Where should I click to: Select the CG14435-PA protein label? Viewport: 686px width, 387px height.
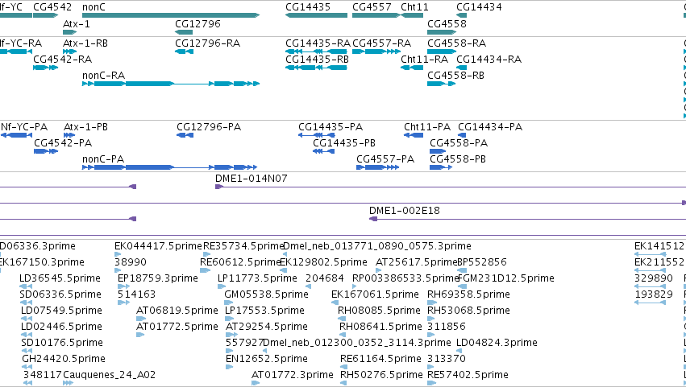[331, 127]
